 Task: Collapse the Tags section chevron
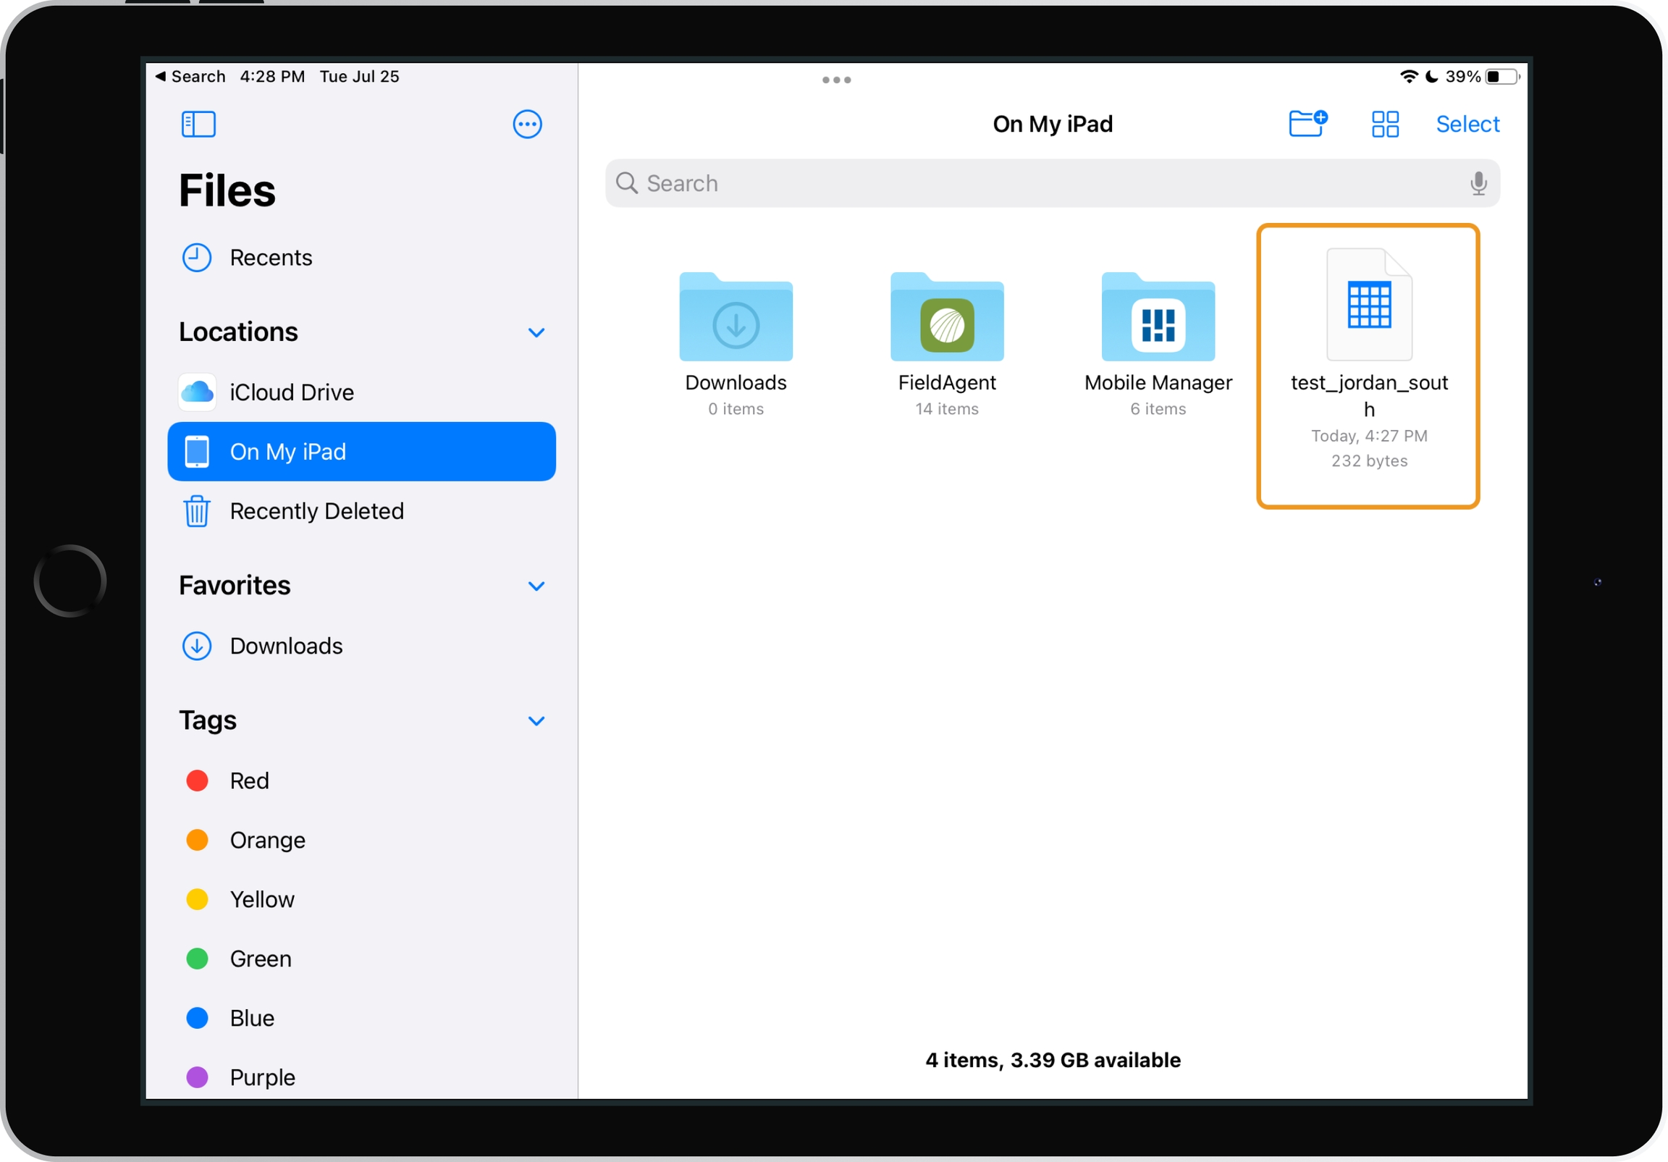pyautogui.click(x=536, y=721)
